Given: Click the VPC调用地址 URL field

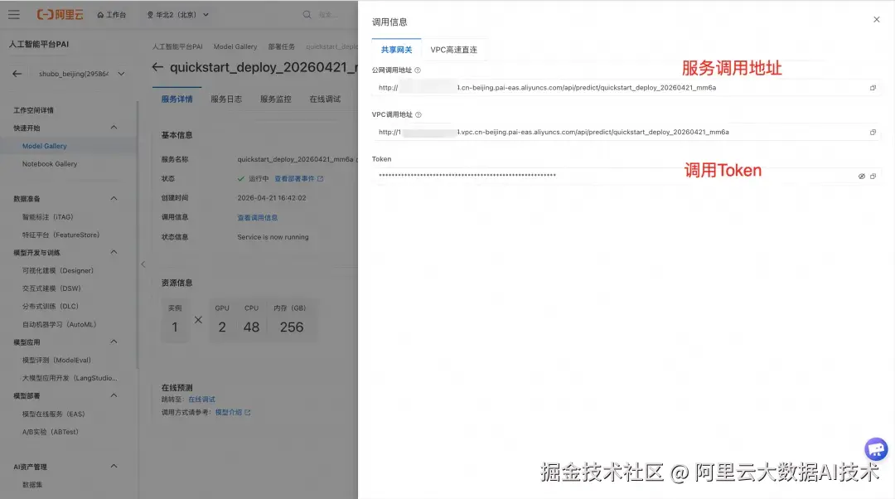Looking at the screenshot, I should [x=626, y=133].
